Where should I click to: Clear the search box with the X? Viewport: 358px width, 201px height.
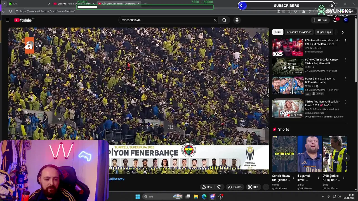pos(215,20)
